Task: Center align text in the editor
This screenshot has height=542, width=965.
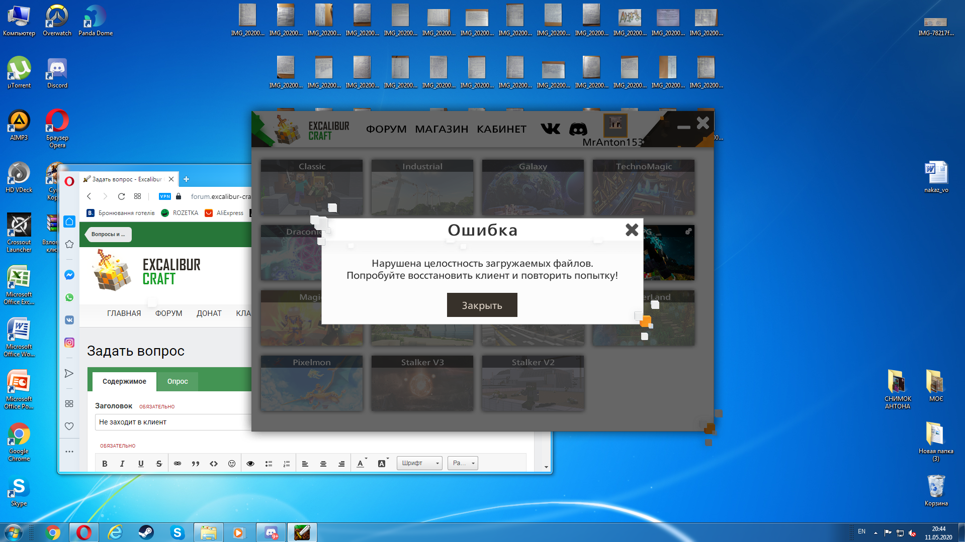Action: click(323, 464)
